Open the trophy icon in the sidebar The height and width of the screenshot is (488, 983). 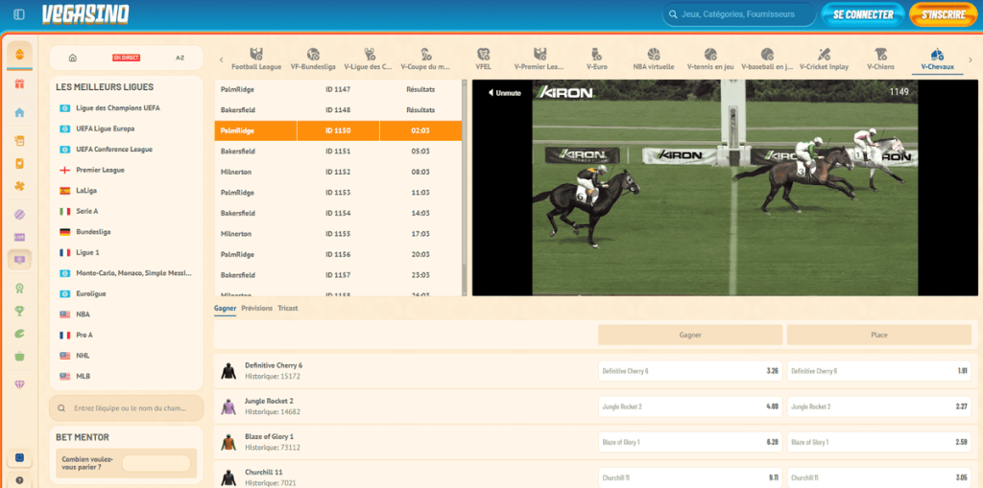[x=19, y=311]
